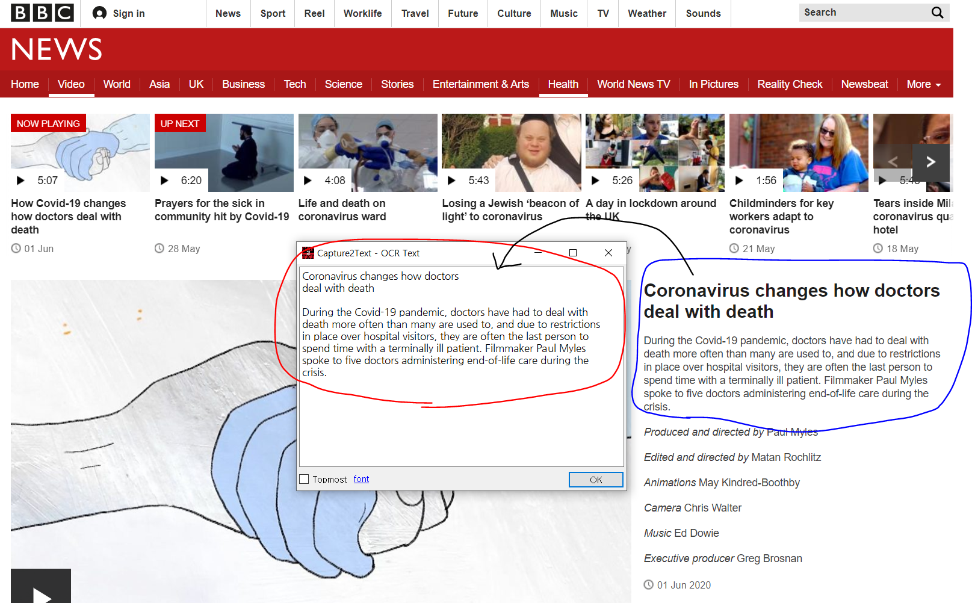This screenshot has height=603, width=972.
Task: Click the large play button on main video
Action: [x=41, y=586]
